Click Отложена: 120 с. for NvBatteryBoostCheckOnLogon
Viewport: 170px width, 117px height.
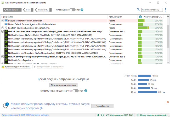pyautogui.click(x=117, y=31)
